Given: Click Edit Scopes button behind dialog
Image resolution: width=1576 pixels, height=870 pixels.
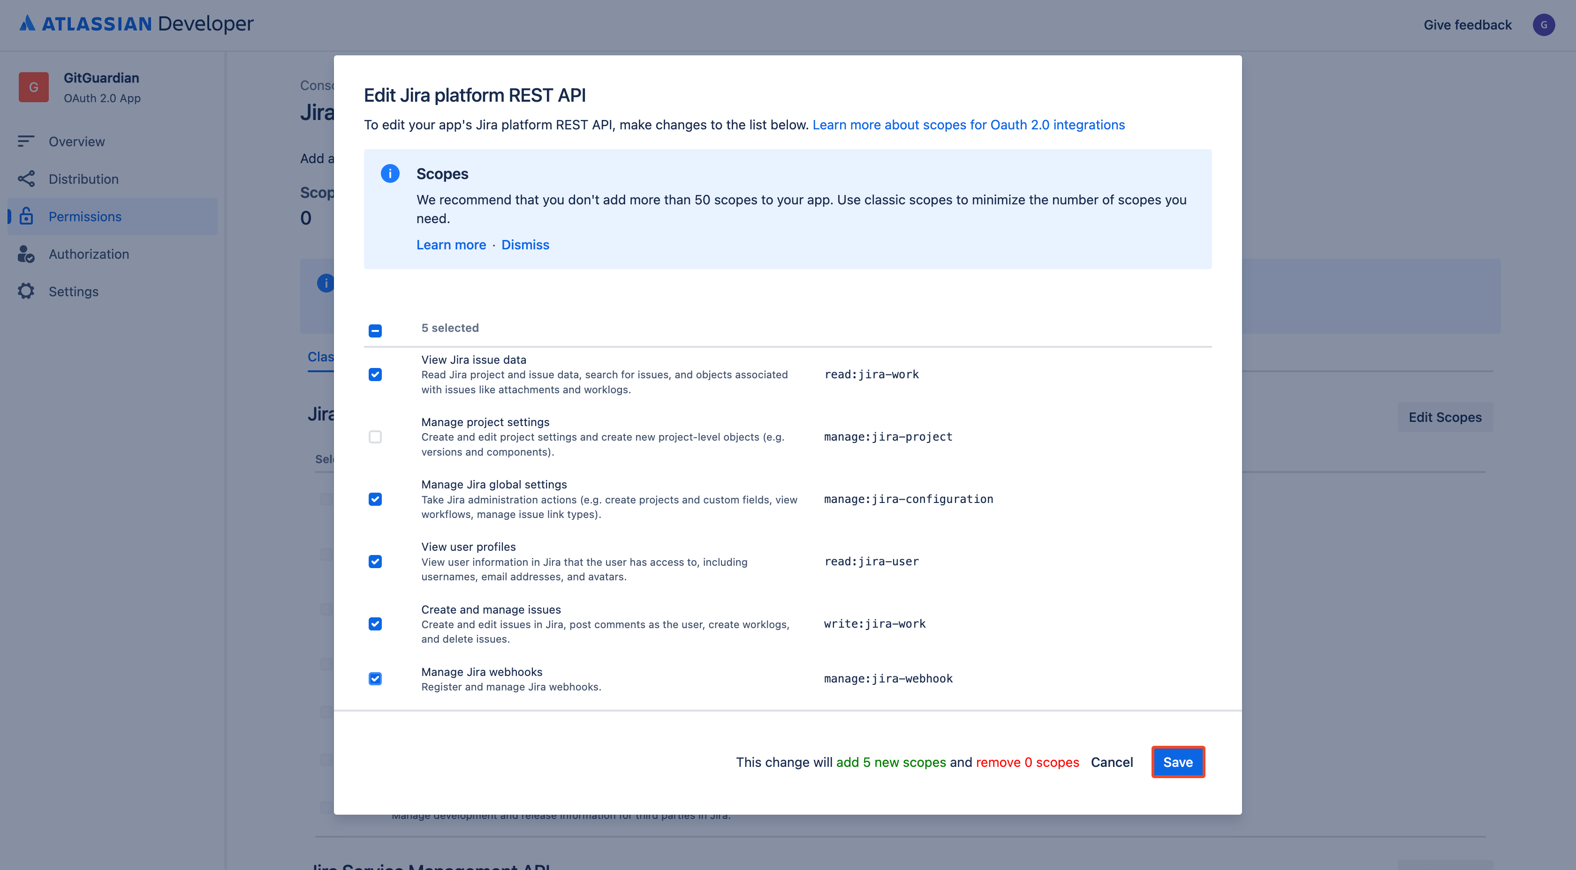Looking at the screenshot, I should pyautogui.click(x=1445, y=417).
